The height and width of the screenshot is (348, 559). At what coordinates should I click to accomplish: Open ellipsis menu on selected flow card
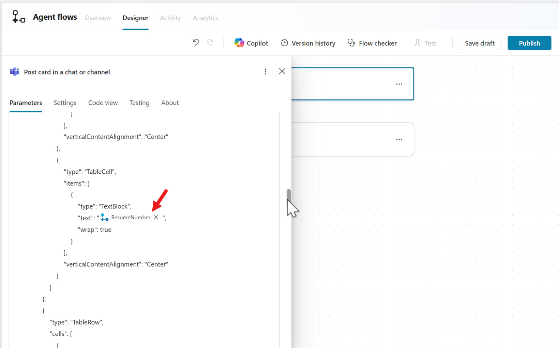point(399,84)
